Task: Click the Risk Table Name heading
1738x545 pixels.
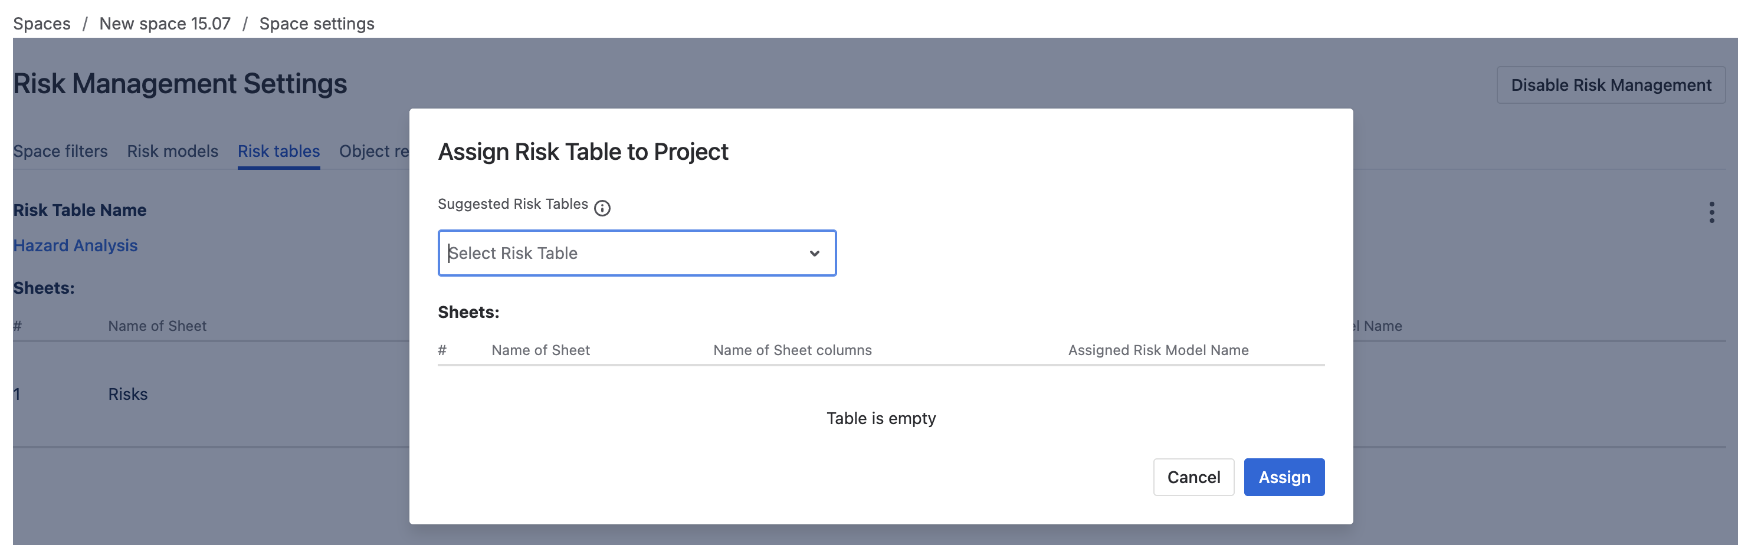Action: [x=80, y=210]
